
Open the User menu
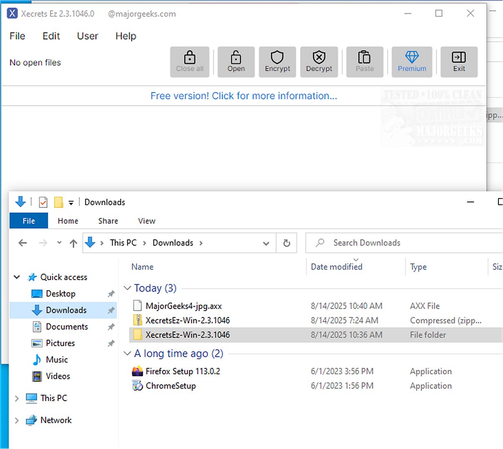coord(87,36)
